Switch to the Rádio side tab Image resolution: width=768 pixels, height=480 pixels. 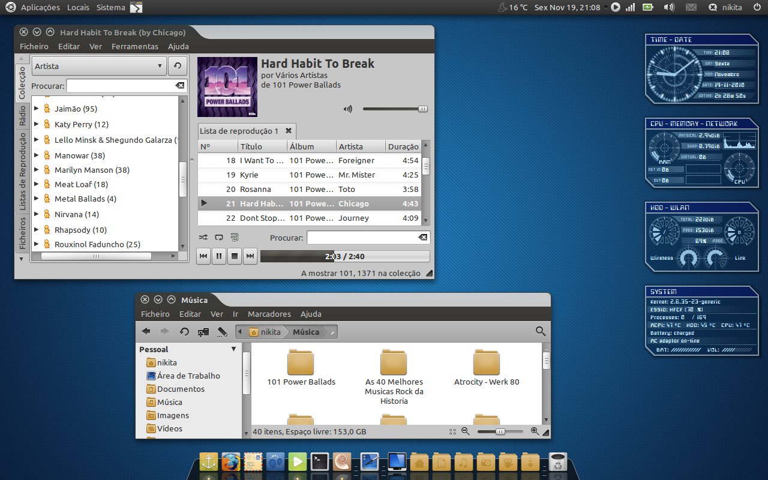coord(22,115)
